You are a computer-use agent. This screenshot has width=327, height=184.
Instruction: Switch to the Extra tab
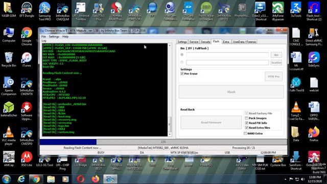[x=226, y=42]
